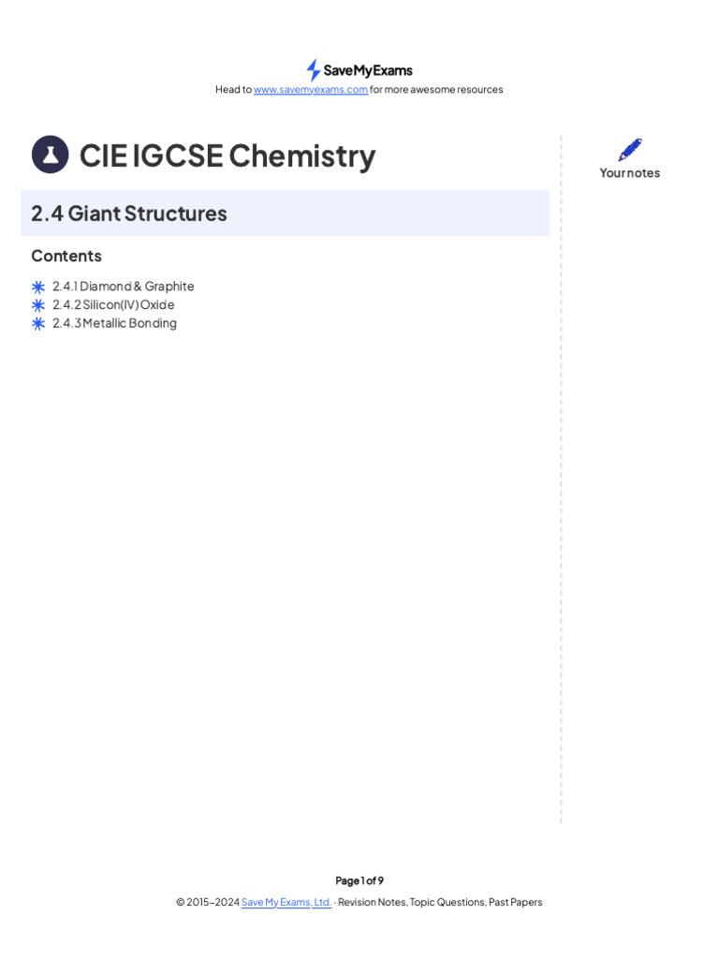Click the Page 1 of 9 indicator
Viewport: 719px width, 959px height.
coord(359,880)
